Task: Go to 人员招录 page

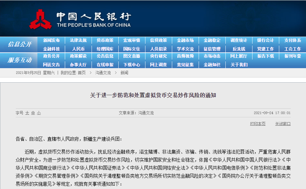Action: click(158, 49)
